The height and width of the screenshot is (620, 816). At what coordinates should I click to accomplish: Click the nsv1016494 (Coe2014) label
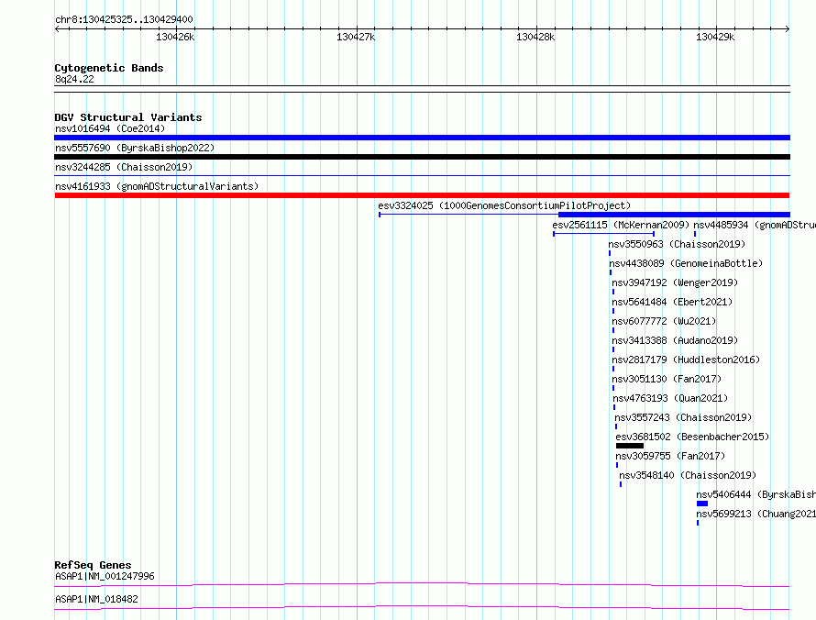point(110,128)
